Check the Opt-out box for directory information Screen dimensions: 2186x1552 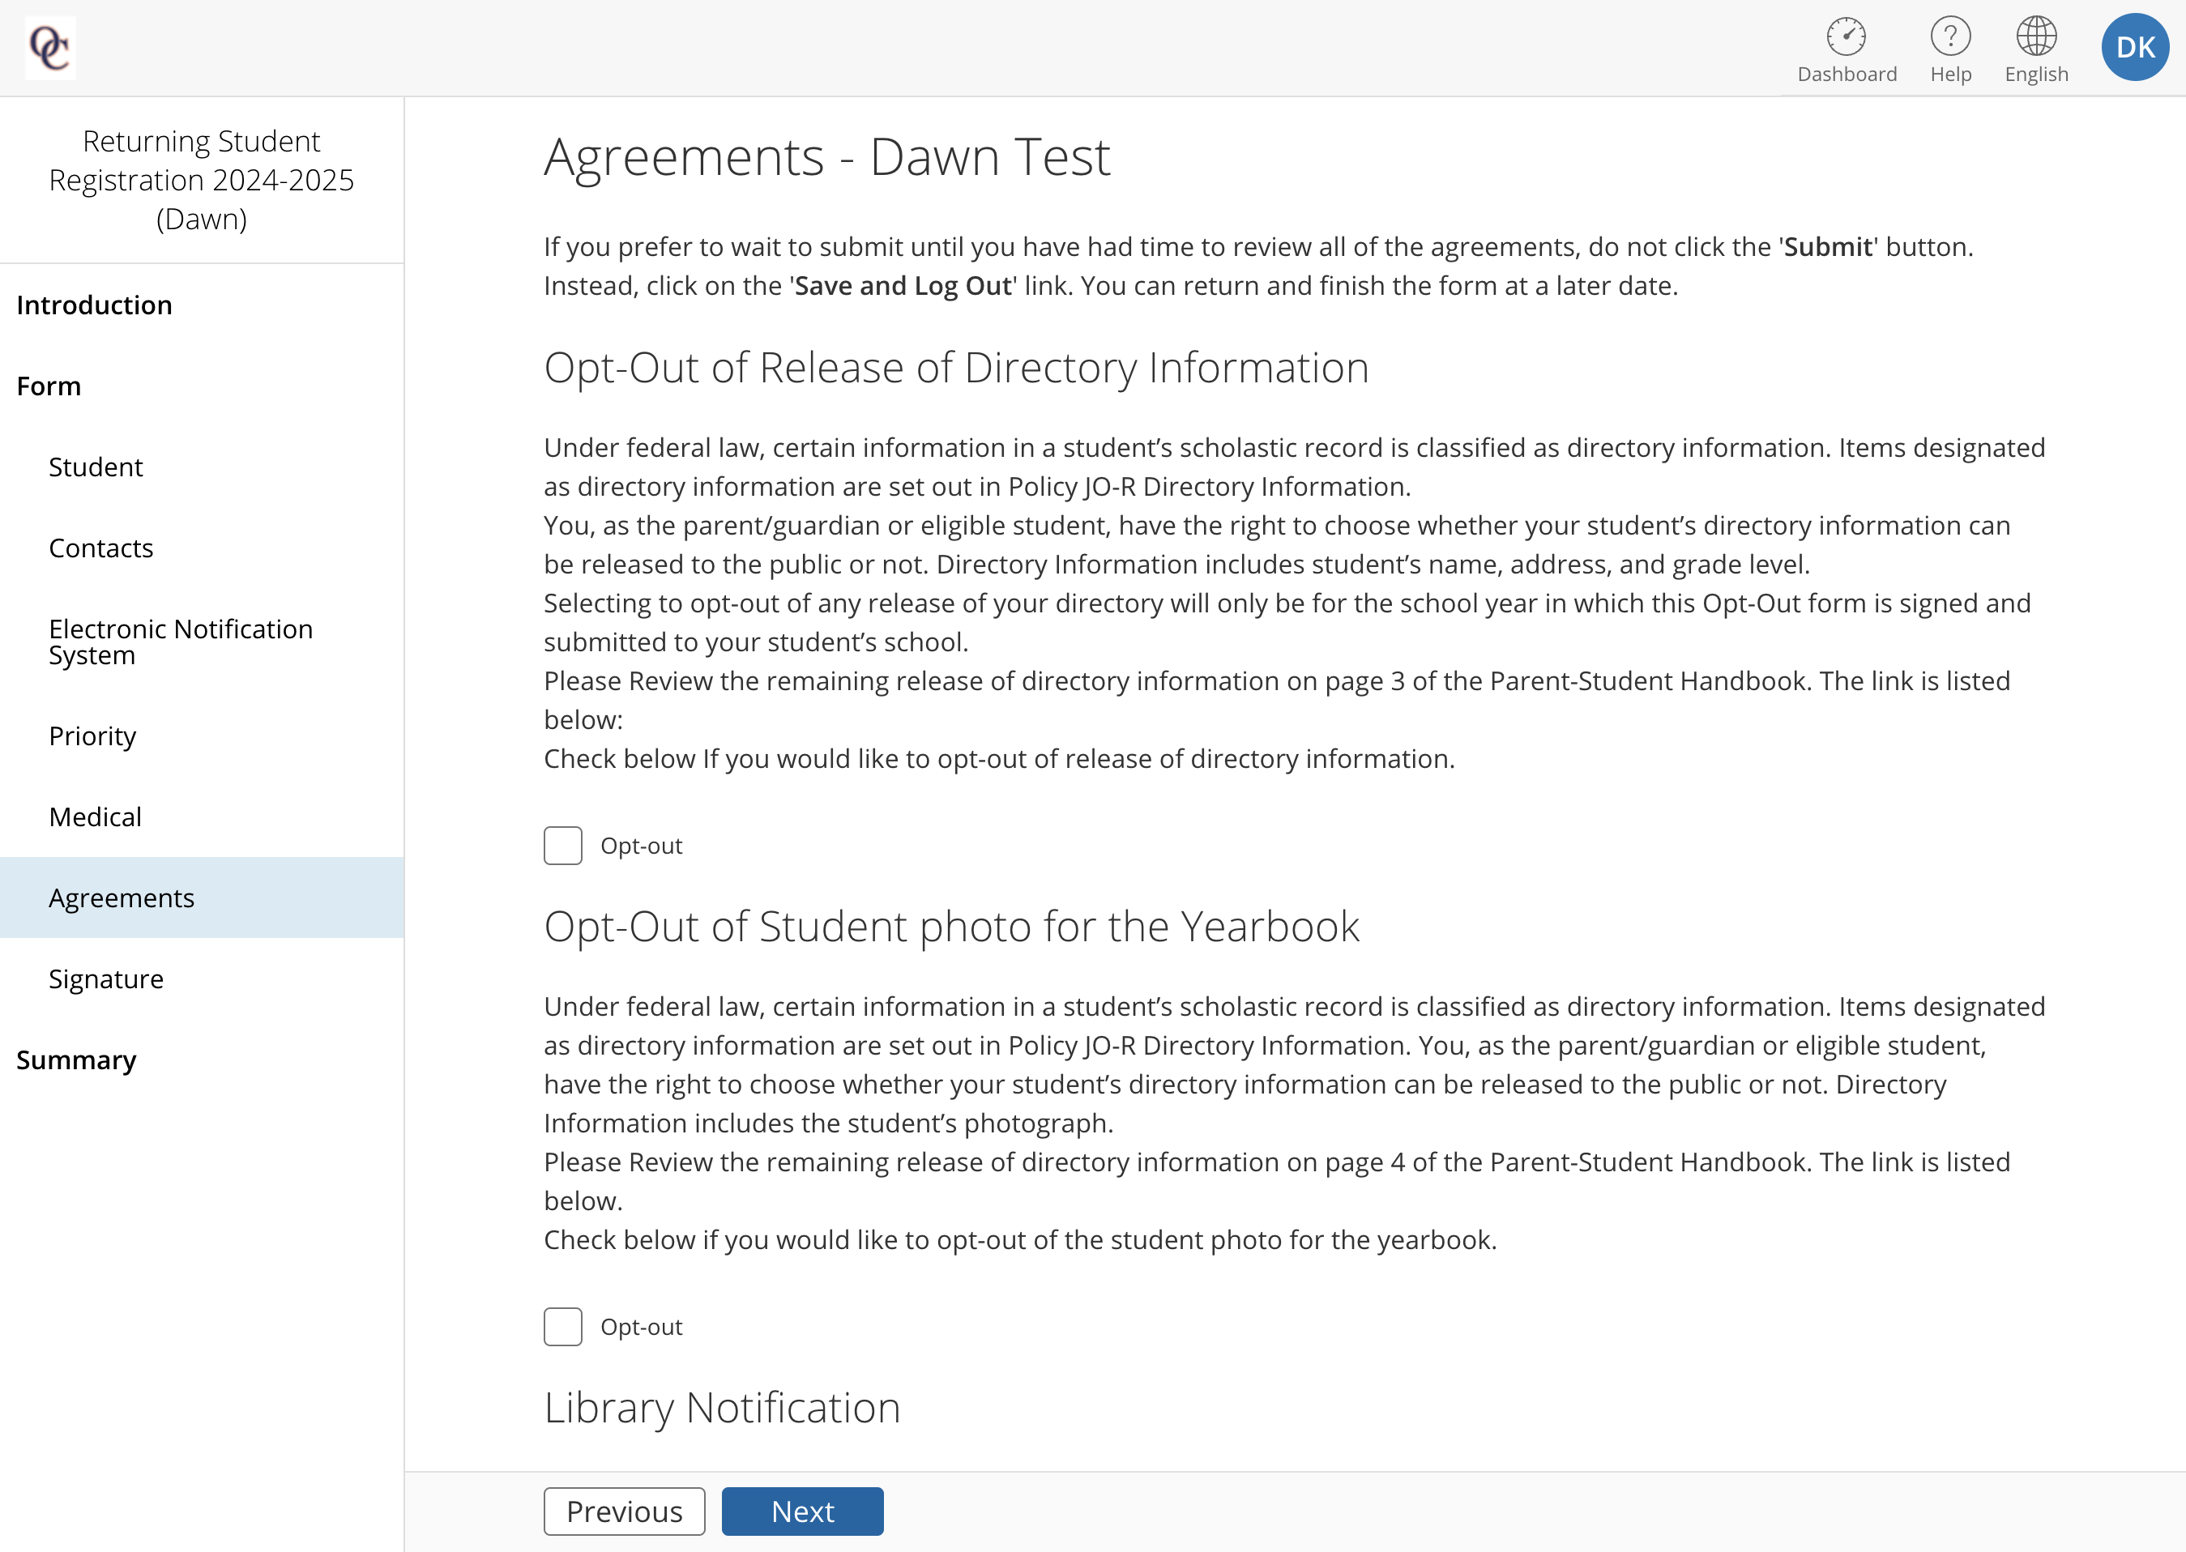pyautogui.click(x=563, y=846)
